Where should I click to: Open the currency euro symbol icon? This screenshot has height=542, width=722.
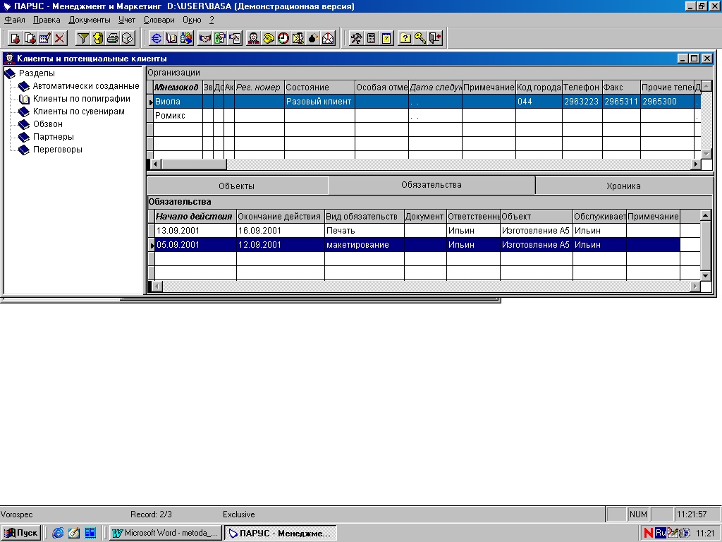pyautogui.click(x=157, y=38)
